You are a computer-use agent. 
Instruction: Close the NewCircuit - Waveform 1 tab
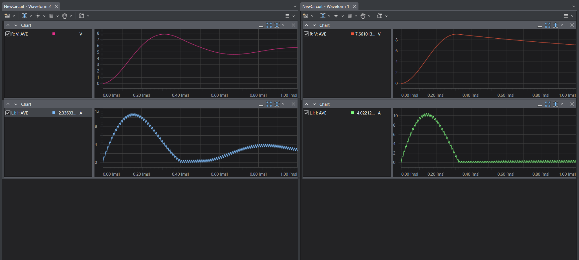click(355, 6)
